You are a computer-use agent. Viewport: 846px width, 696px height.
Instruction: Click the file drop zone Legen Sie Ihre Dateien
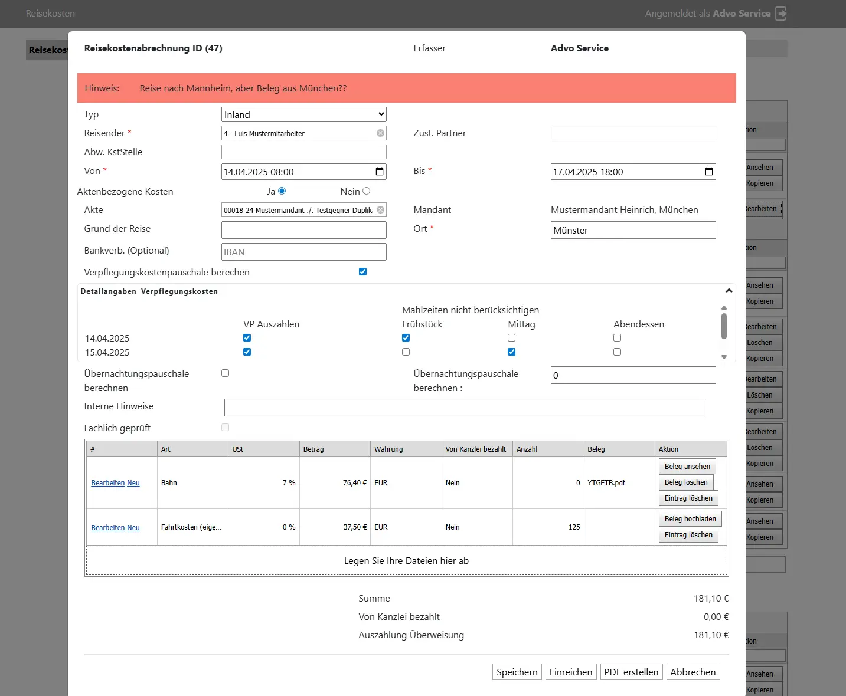pos(406,560)
